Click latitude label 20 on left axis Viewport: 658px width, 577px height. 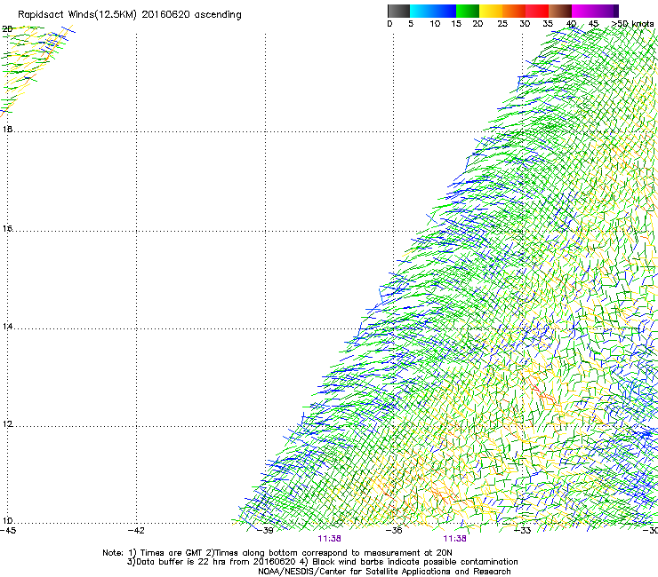[x=7, y=29]
